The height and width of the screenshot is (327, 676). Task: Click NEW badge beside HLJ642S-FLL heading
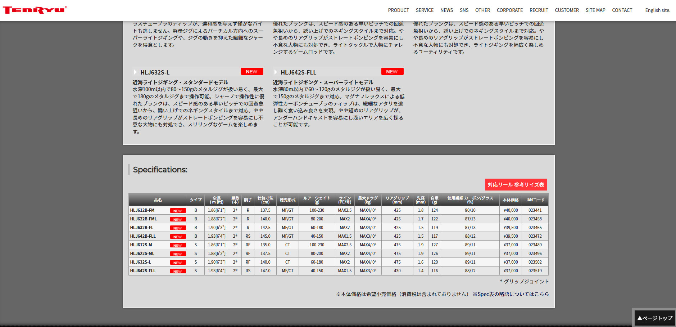click(393, 72)
